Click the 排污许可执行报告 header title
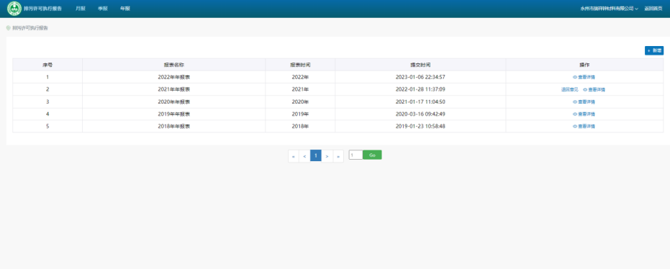This screenshot has width=670, height=269. click(42, 9)
